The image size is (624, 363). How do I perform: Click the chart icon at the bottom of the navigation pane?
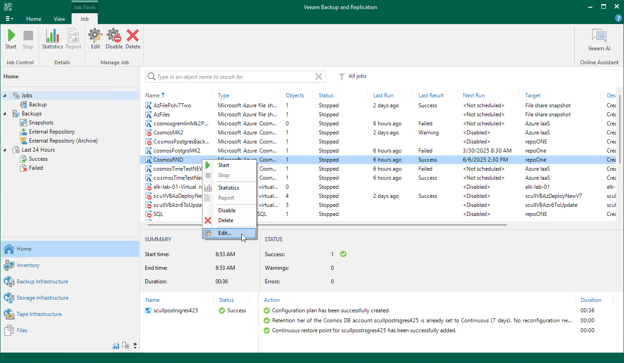tap(116, 346)
